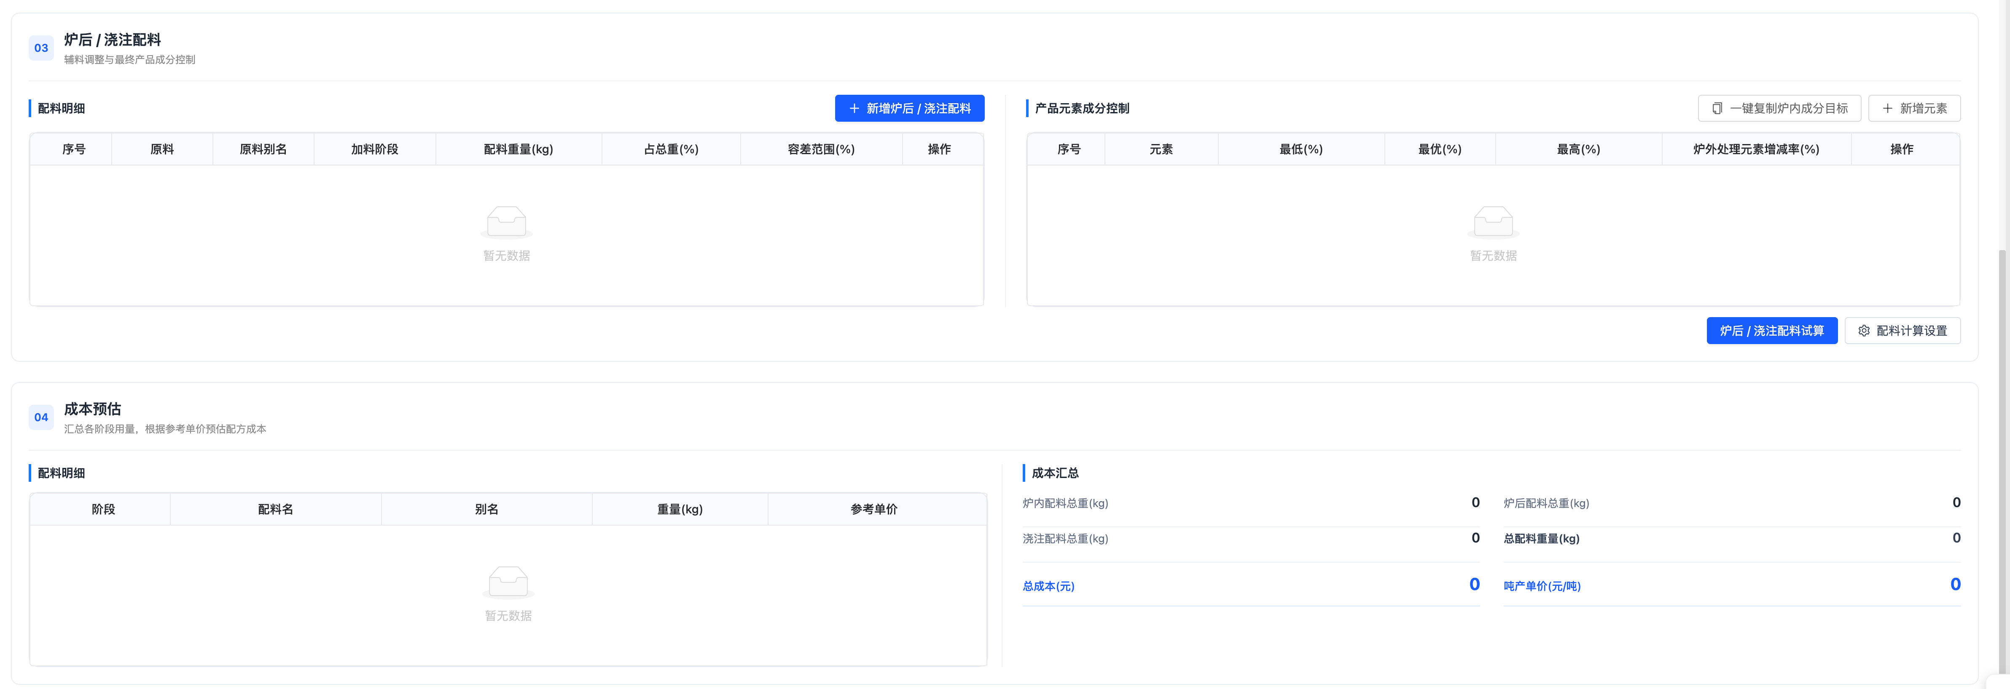Click 原料别名 column header

coord(263,149)
